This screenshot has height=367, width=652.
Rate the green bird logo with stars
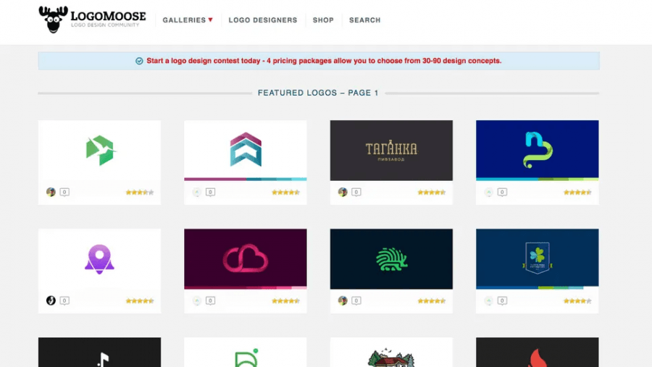coord(140,192)
